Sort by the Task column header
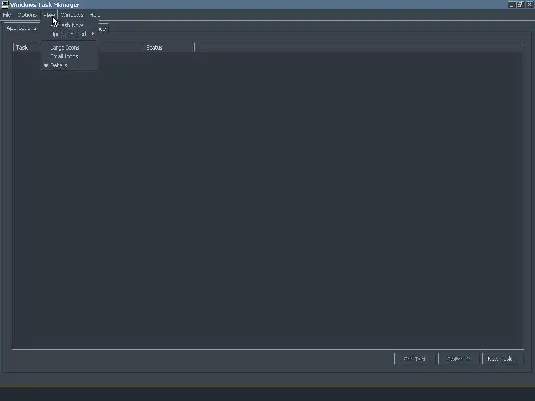The height and width of the screenshot is (401, 535). (78, 48)
